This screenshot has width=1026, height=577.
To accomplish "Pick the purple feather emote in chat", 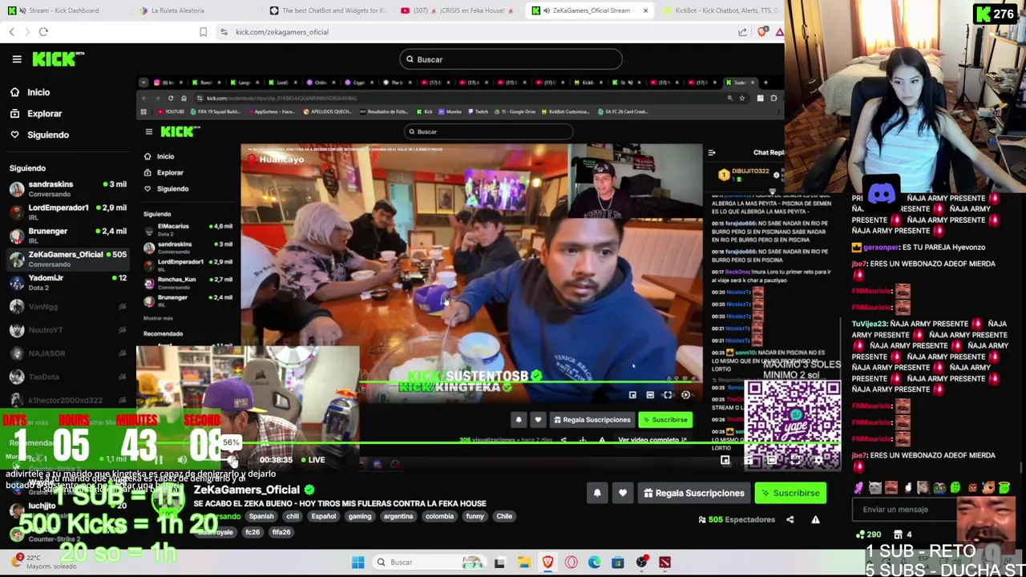I will click(x=859, y=487).
